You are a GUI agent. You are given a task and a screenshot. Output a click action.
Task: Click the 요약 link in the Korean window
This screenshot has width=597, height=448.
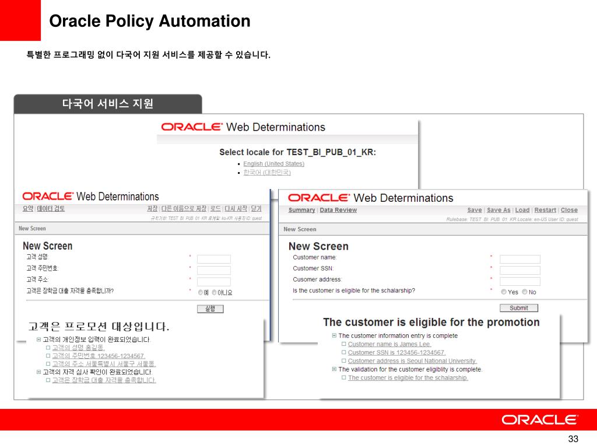pos(28,208)
